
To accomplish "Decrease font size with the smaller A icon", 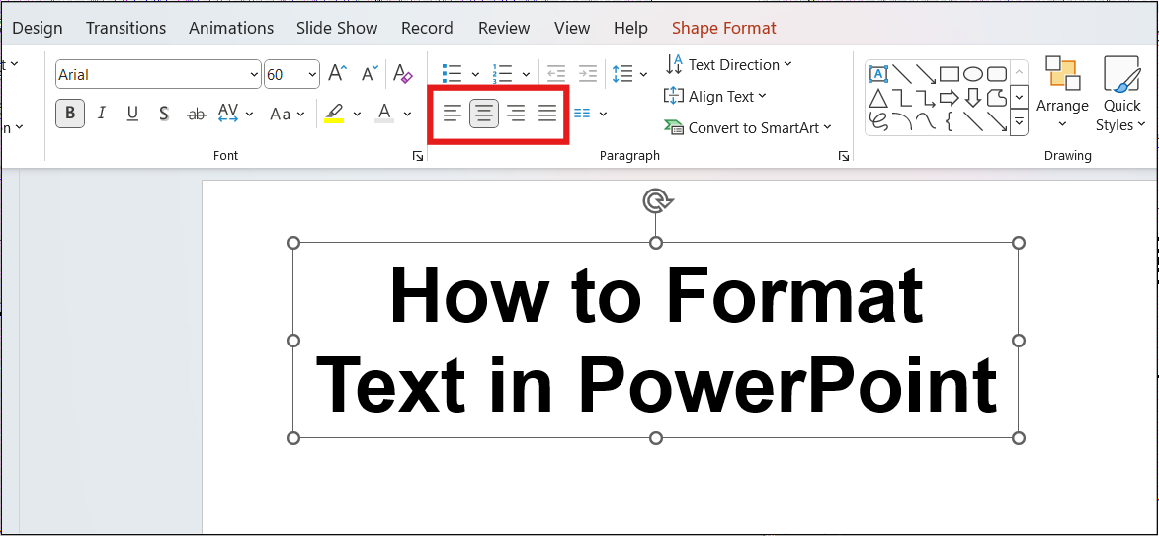I will 370,73.
